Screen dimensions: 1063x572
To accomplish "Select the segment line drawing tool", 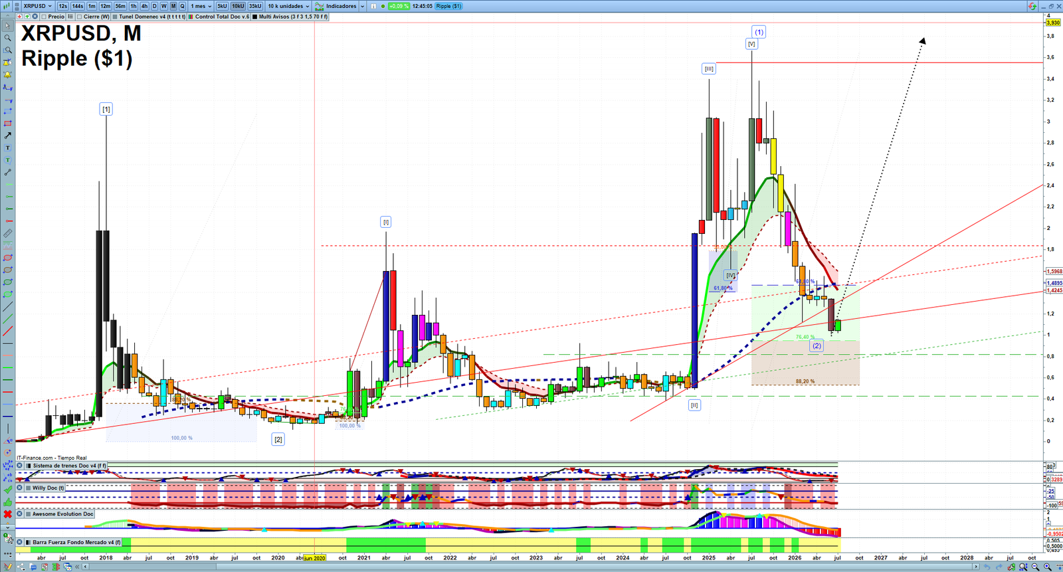I will tap(8, 172).
